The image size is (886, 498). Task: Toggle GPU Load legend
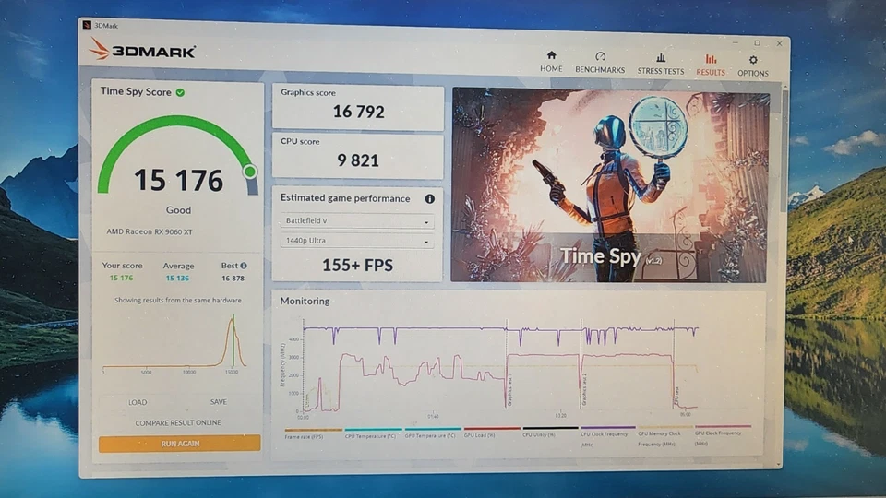click(x=490, y=433)
